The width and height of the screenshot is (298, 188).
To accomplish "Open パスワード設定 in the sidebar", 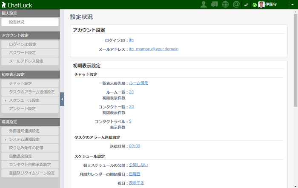I will click(30, 53).
